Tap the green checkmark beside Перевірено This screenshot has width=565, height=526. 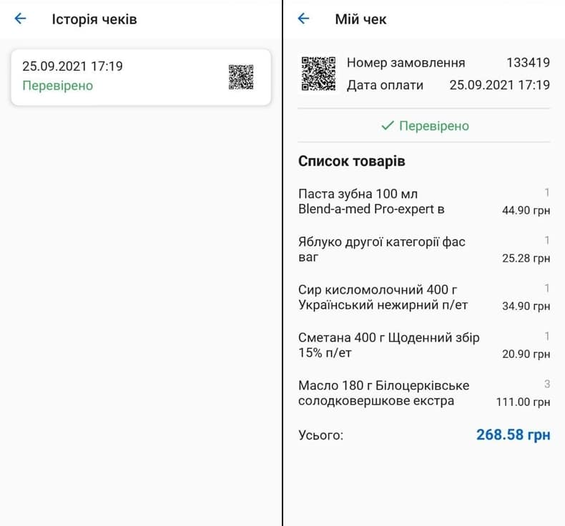[388, 126]
